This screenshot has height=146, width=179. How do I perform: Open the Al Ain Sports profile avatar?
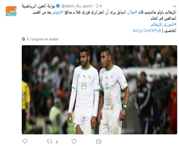click(11, 11)
